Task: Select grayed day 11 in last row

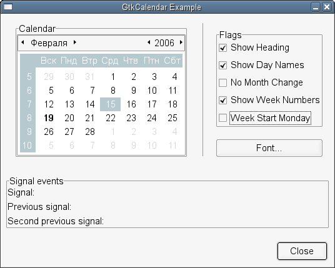Action: coord(172,146)
